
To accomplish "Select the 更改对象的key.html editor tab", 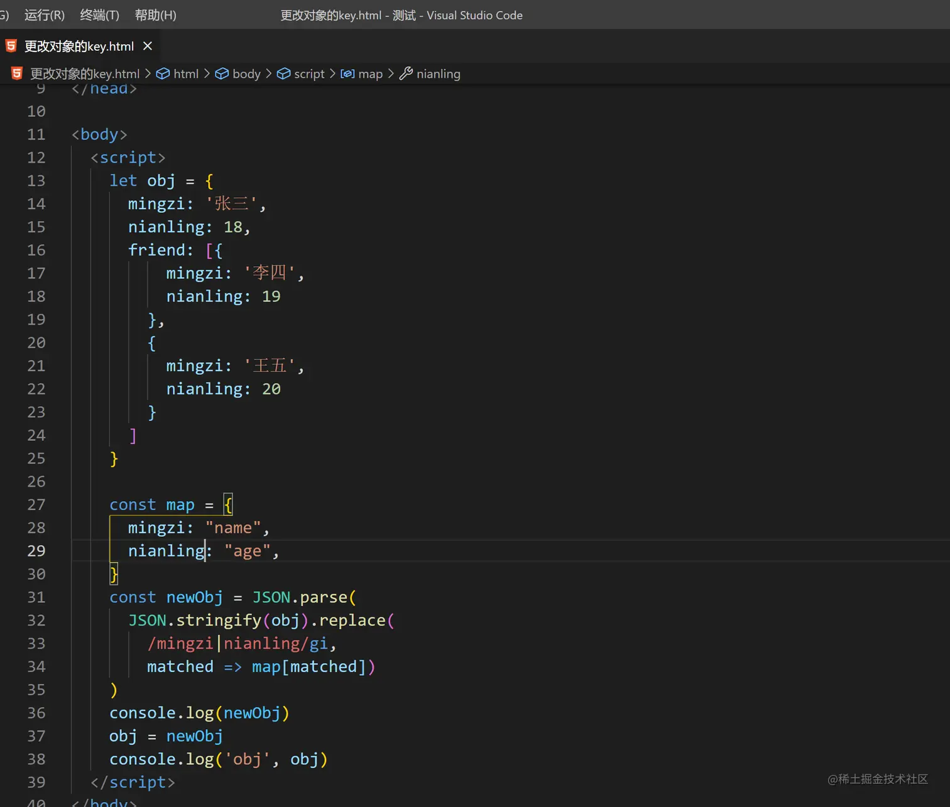I will (x=79, y=46).
